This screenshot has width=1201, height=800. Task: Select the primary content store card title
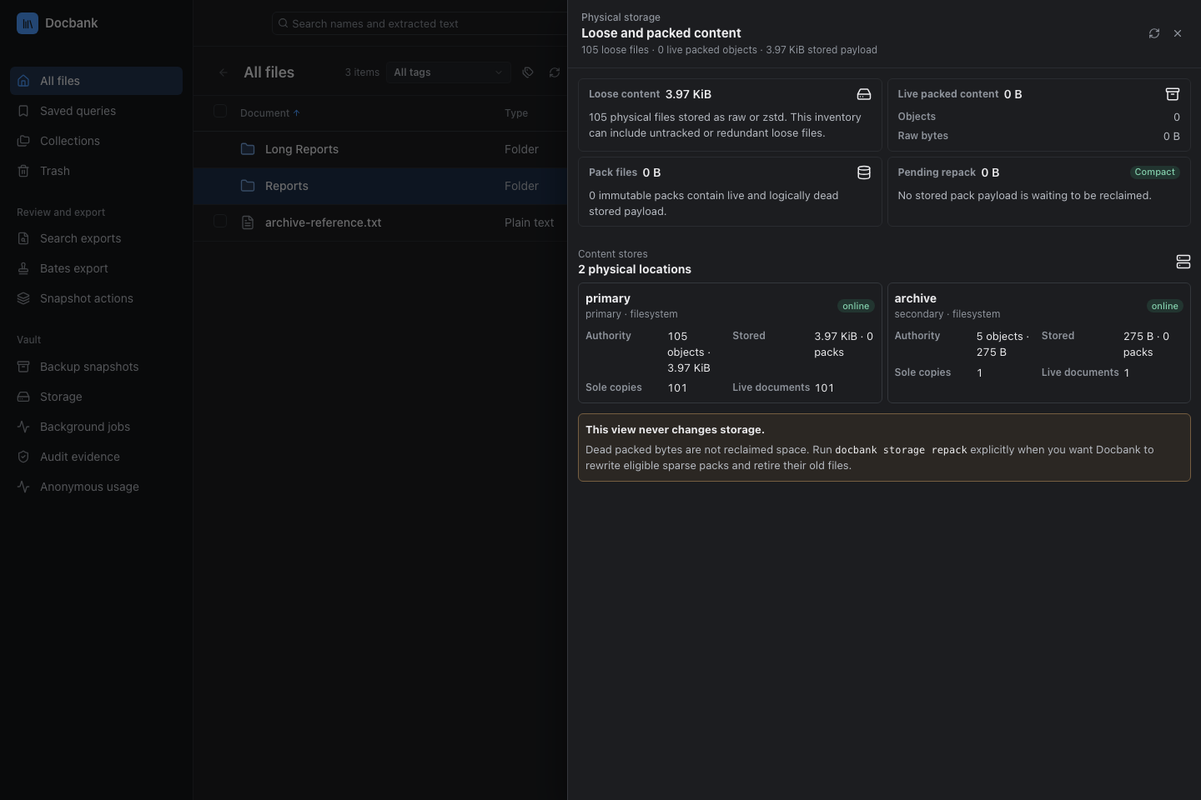(608, 298)
